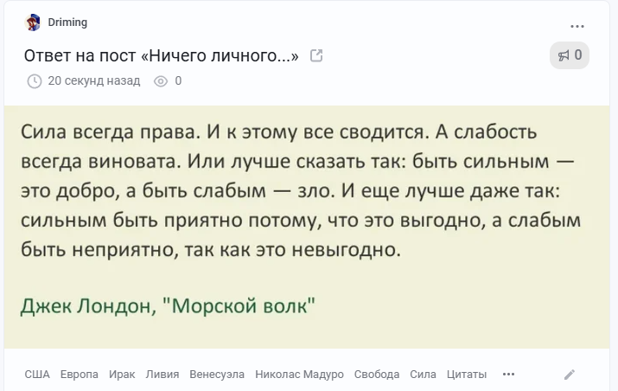Viewport: 618px width, 391px height.
Task: Open the three-dot post options menu
Action: 577,26
